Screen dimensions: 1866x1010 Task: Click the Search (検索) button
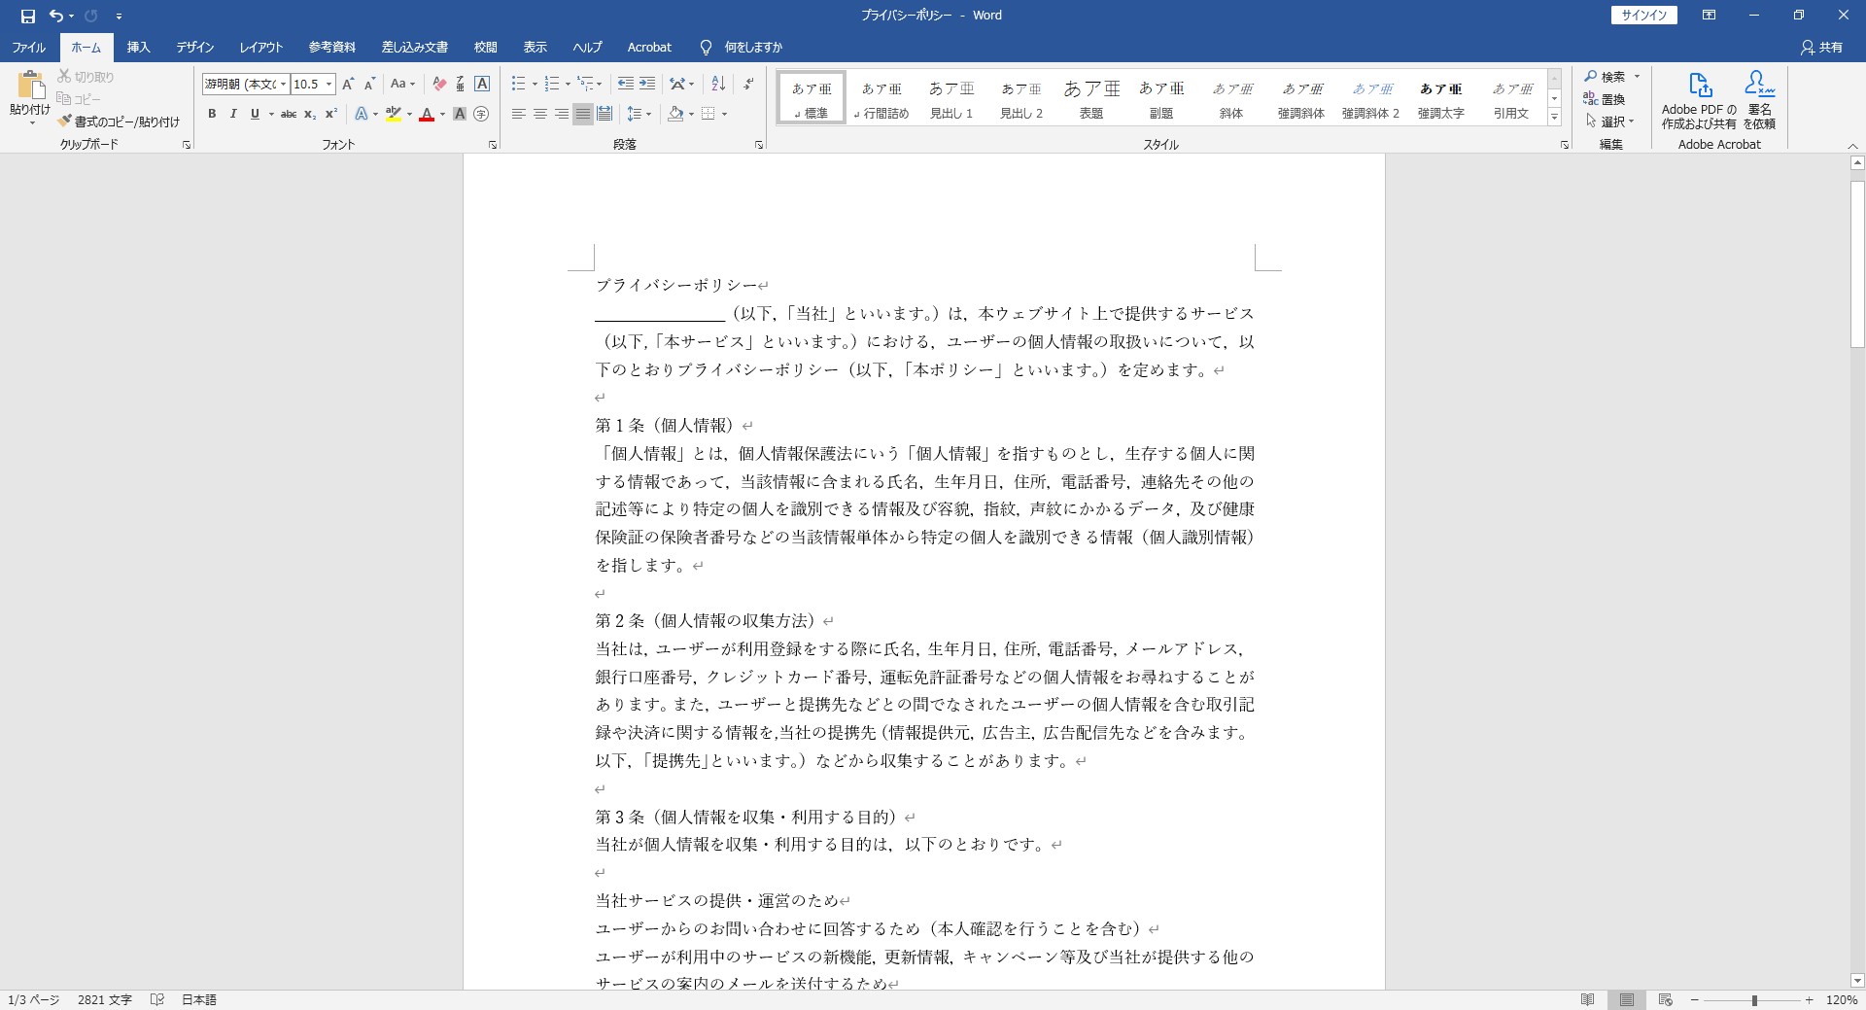[1606, 77]
